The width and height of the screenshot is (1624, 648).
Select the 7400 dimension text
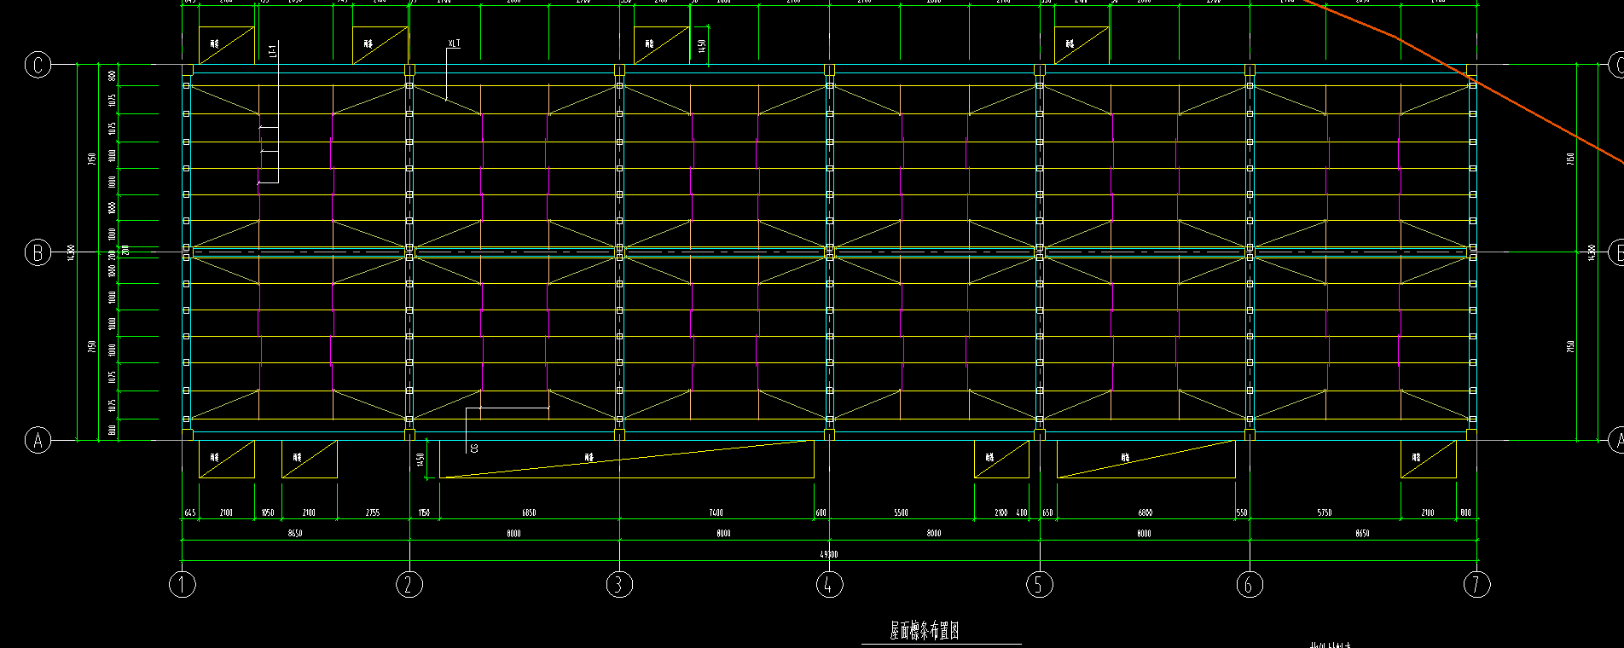coord(716,512)
